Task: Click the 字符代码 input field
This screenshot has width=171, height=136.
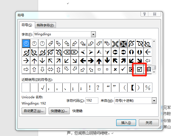Action: coord(92,101)
